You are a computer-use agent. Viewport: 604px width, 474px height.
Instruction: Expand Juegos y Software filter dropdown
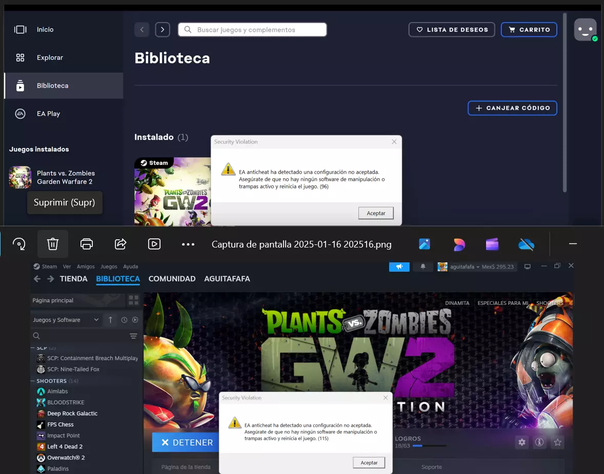point(66,320)
